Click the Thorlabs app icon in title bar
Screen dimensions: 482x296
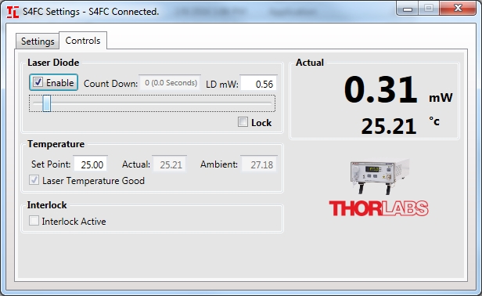pyautogui.click(x=13, y=12)
